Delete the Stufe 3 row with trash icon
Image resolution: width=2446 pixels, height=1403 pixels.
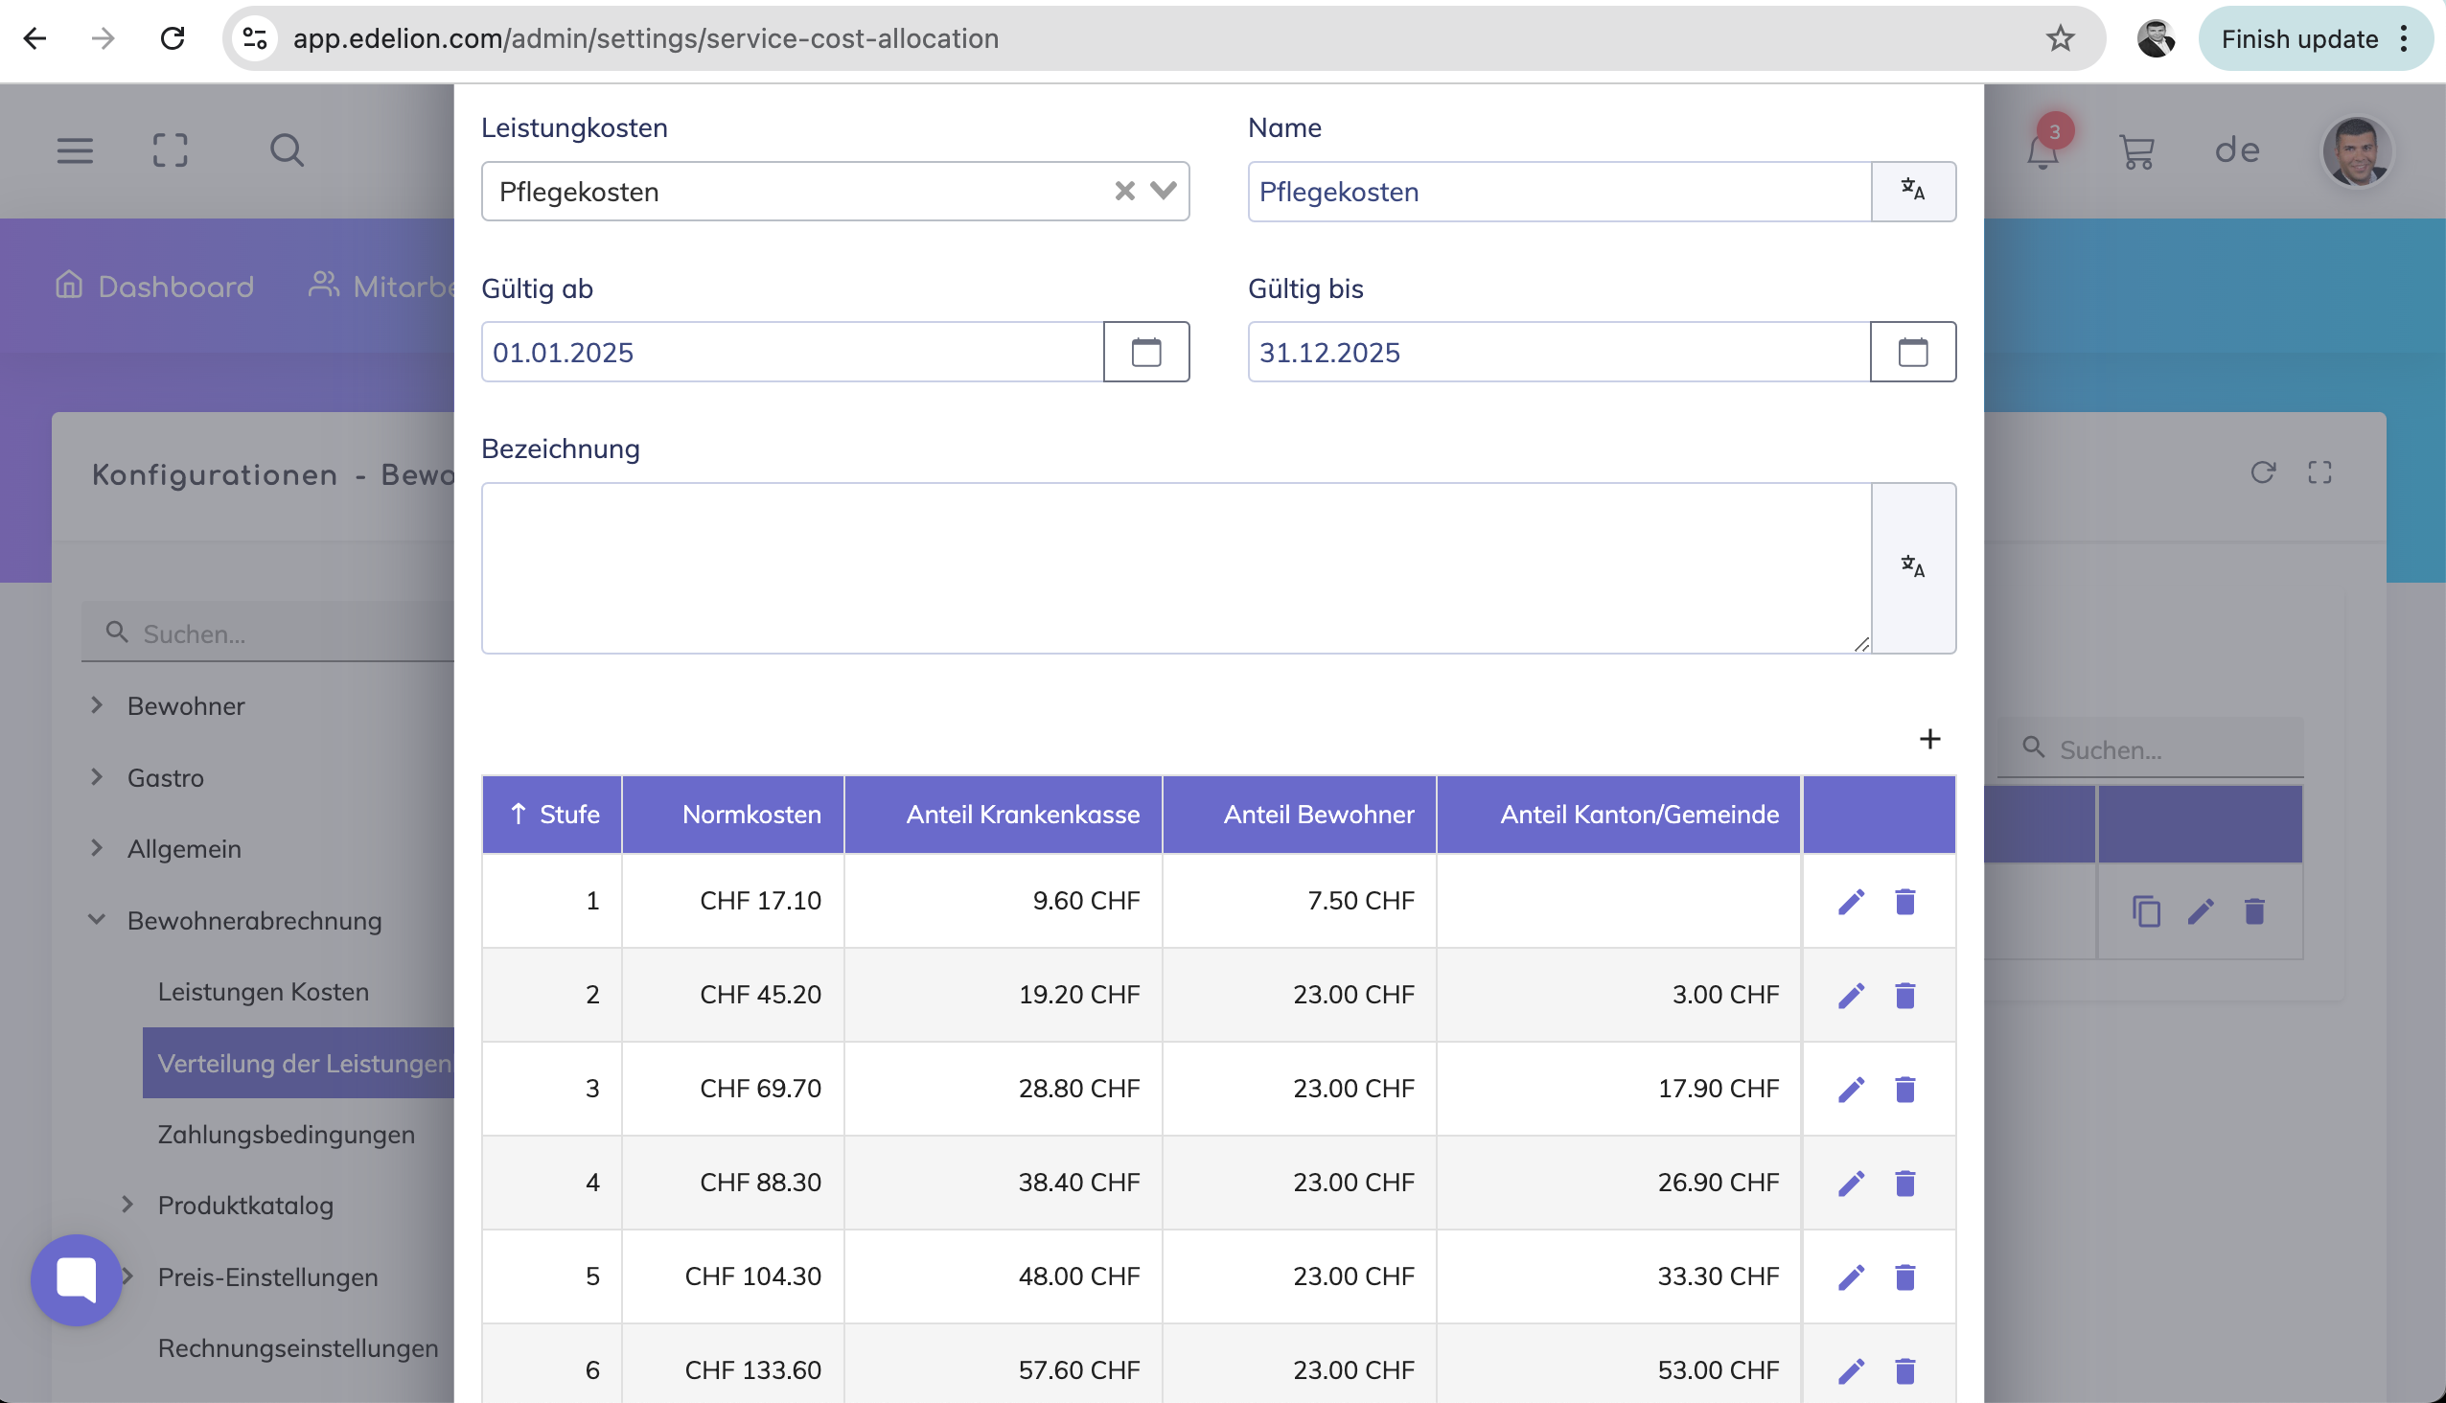(x=1904, y=1089)
